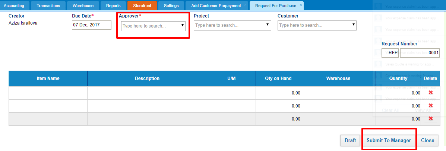This screenshot has height=151, width=446.
Task: Click the Request Number label
Action: tap(399, 44)
